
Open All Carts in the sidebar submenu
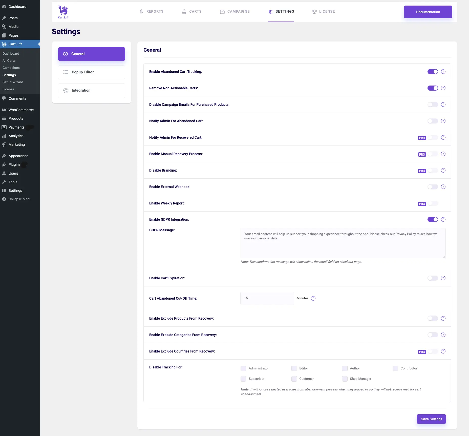[x=9, y=60]
